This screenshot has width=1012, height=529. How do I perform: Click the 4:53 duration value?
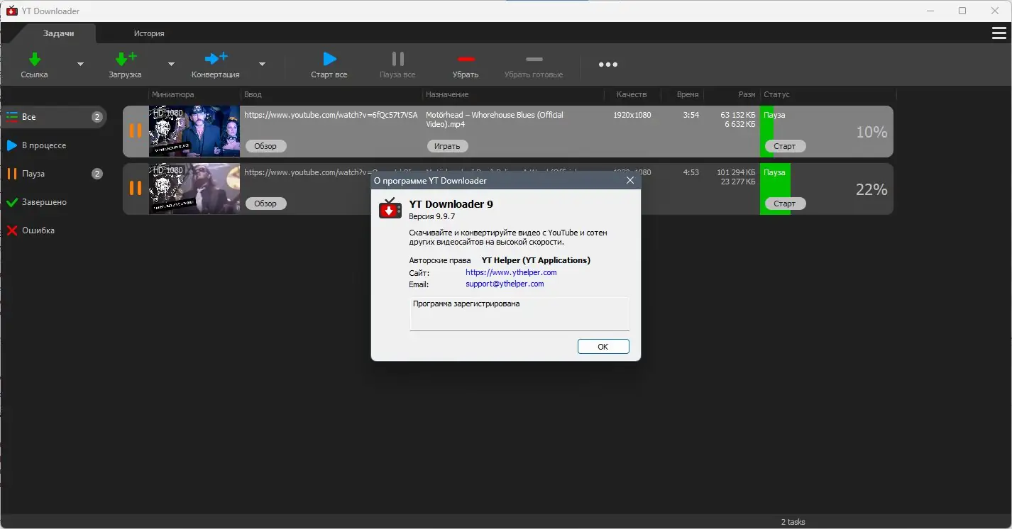pyautogui.click(x=691, y=172)
